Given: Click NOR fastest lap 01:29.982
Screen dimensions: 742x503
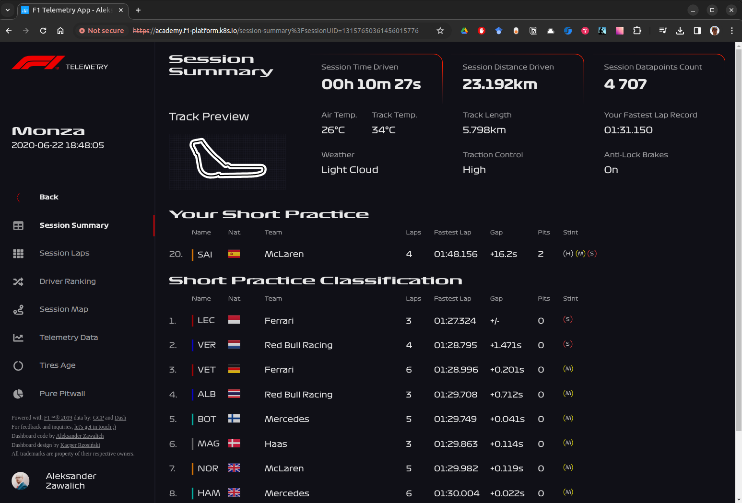Looking at the screenshot, I should [456, 468].
